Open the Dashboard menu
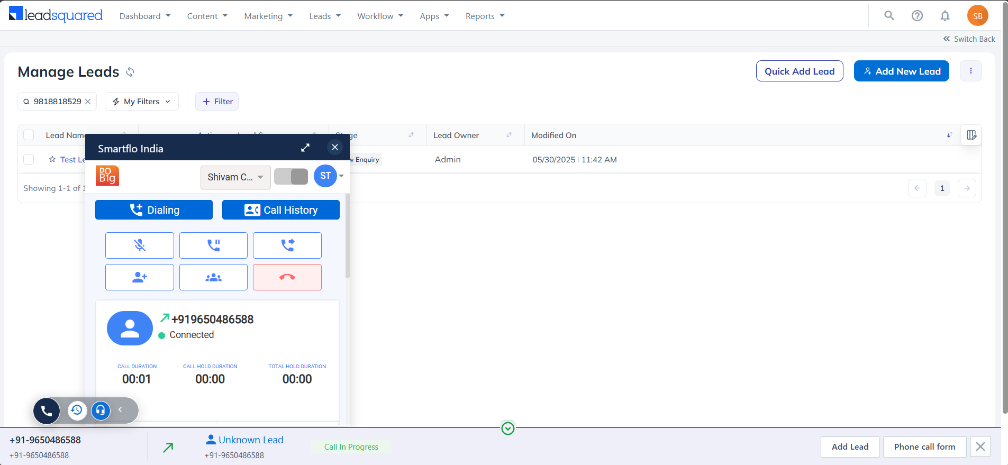The width and height of the screenshot is (1008, 465). click(145, 16)
